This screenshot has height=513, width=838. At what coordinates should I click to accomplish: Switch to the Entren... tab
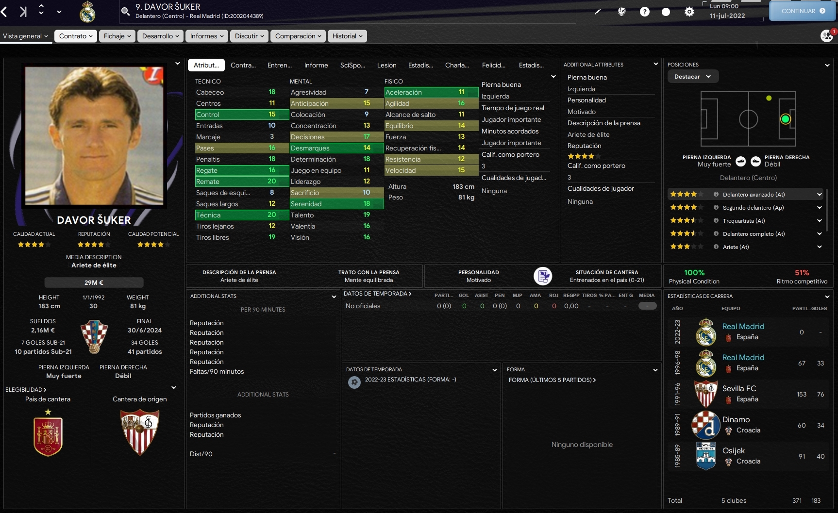[280, 65]
